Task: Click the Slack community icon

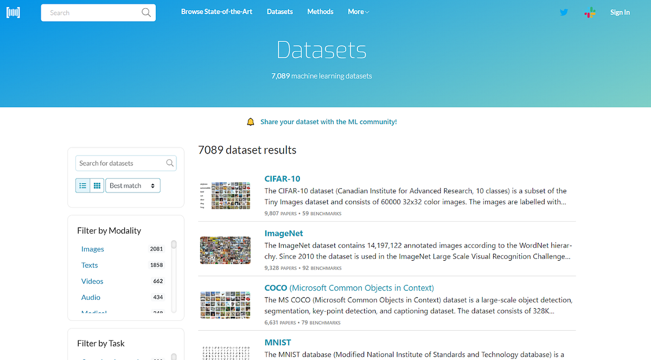Action: [590, 12]
